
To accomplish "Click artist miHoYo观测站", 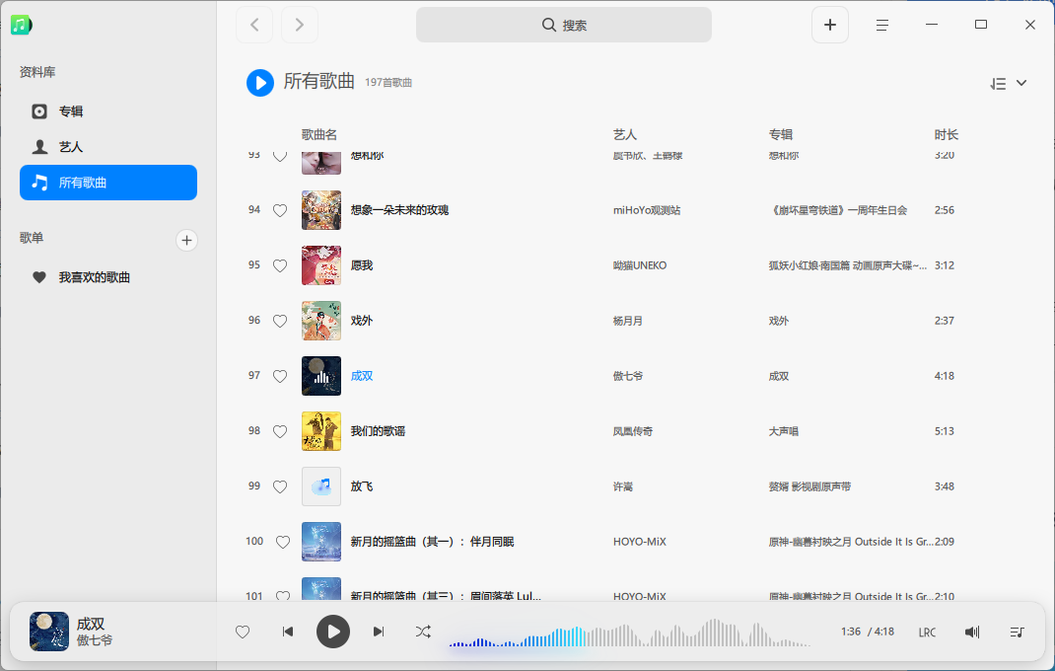I will tap(647, 210).
